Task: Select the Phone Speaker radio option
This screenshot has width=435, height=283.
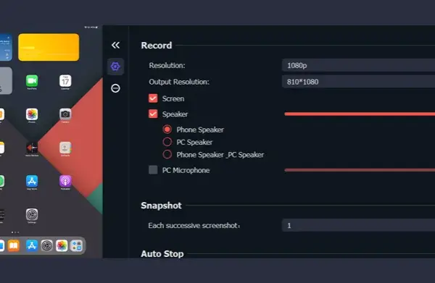Action: (167, 130)
